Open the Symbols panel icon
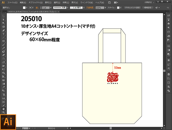The width and height of the screenshot is (172, 130). coord(169,24)
